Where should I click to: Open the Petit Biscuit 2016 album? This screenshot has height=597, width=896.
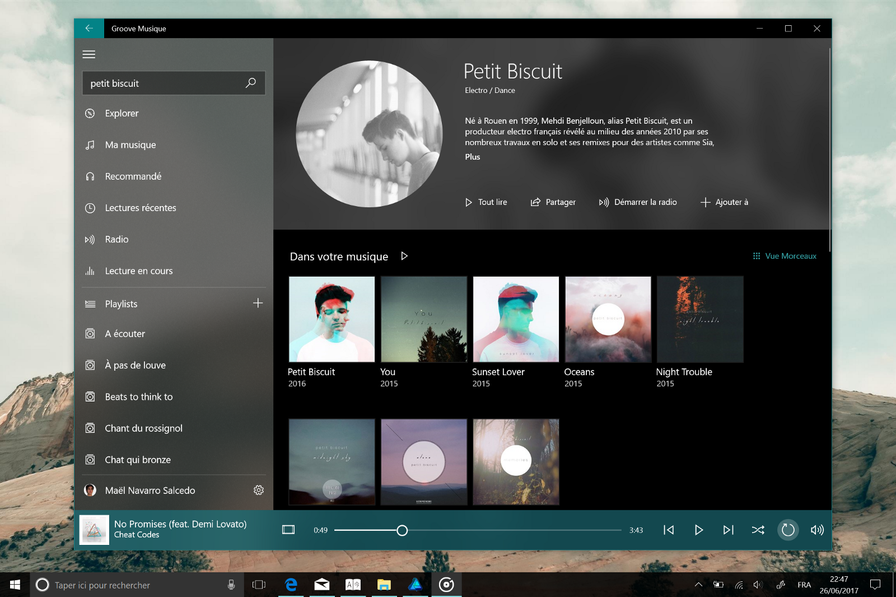pos(332,319)
